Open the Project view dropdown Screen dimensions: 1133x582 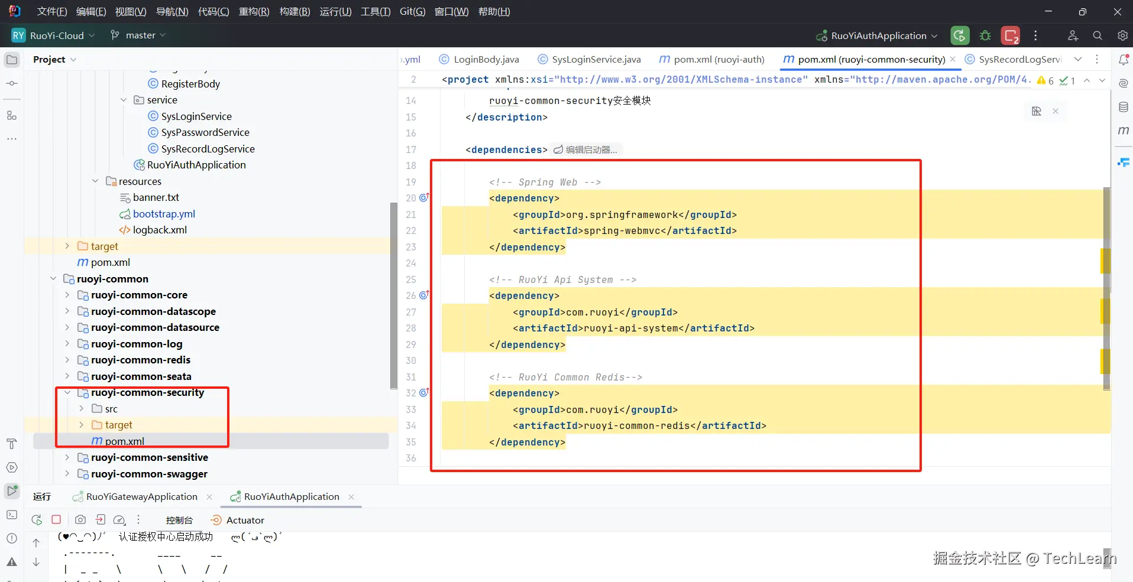click(55, 60)
